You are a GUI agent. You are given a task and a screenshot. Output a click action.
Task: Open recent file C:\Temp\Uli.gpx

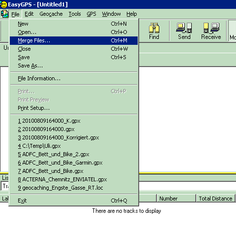click(x=74, y=146)
